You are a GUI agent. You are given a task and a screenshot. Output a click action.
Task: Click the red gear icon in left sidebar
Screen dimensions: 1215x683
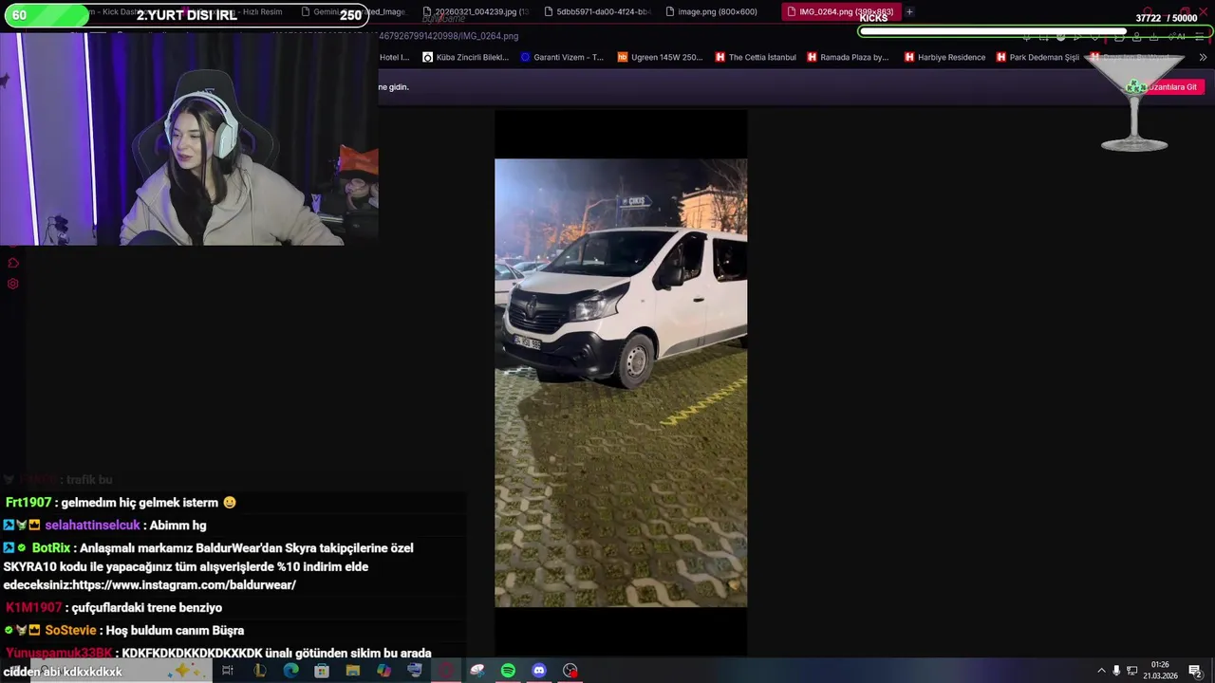pyautogui.click(x=13, y=284)
